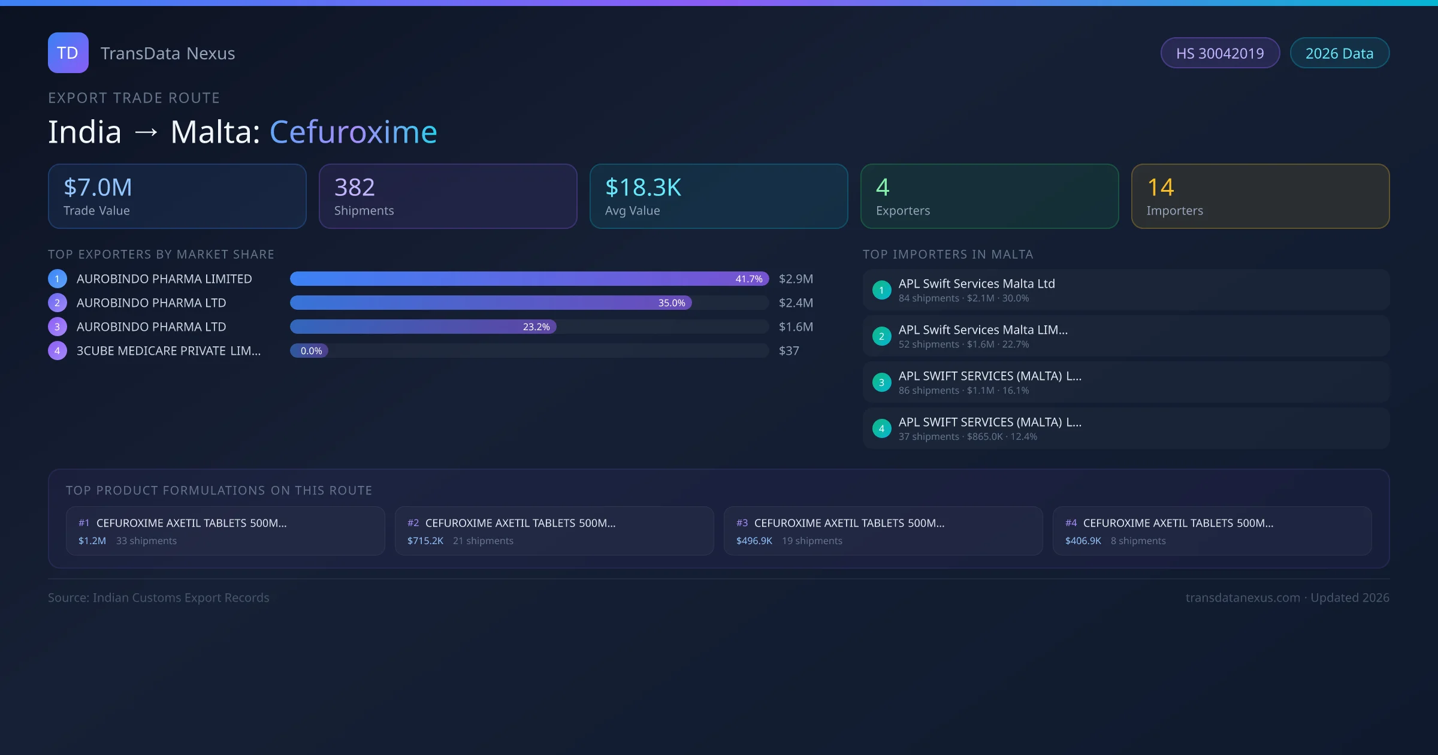
Task: Click importer rank 4 green badge
Action: pos(881,428)
